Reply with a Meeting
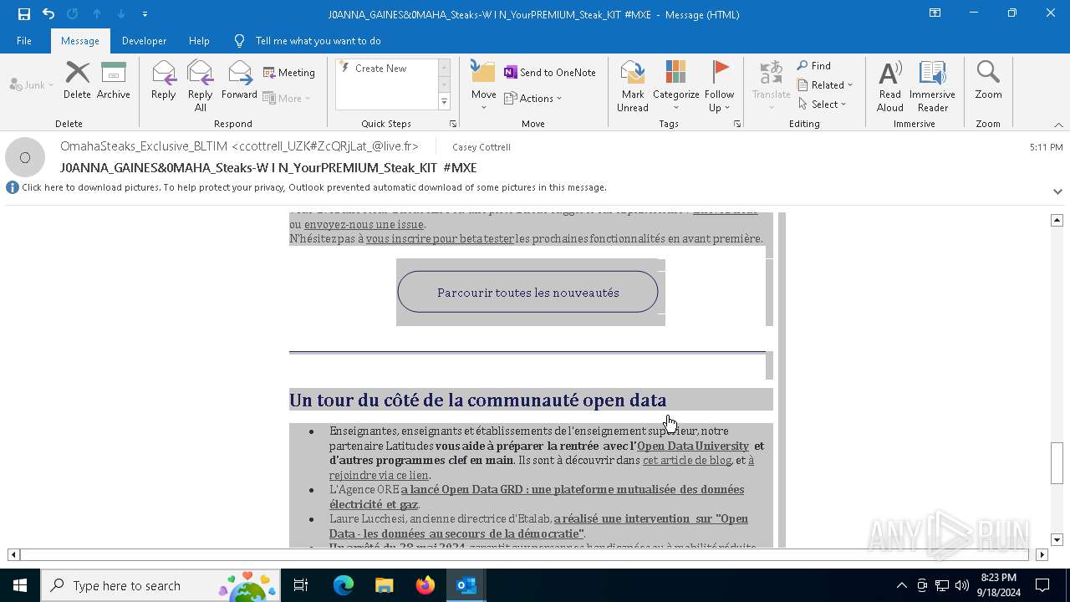1070x602 pixels. (x=289, y=73)
